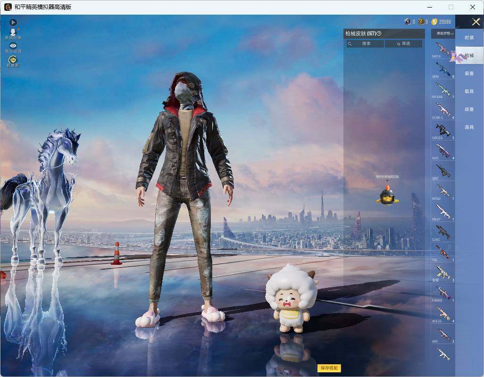Select the SCAR-L weapon skin
The image size is (484, 377).
click(x=443, y=110)
